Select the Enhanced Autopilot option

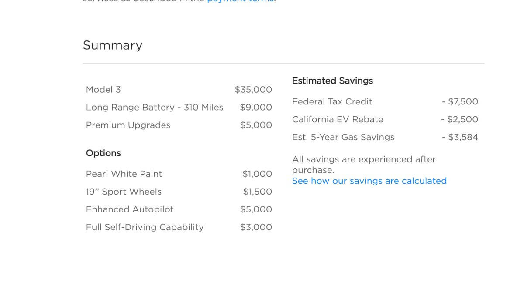point(130,210)
